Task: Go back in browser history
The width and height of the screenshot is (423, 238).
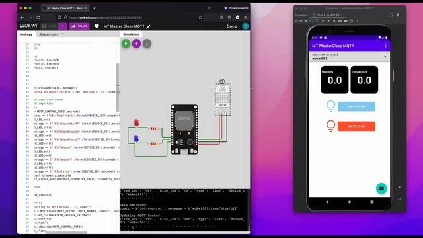Action: [x=22, y=17]
